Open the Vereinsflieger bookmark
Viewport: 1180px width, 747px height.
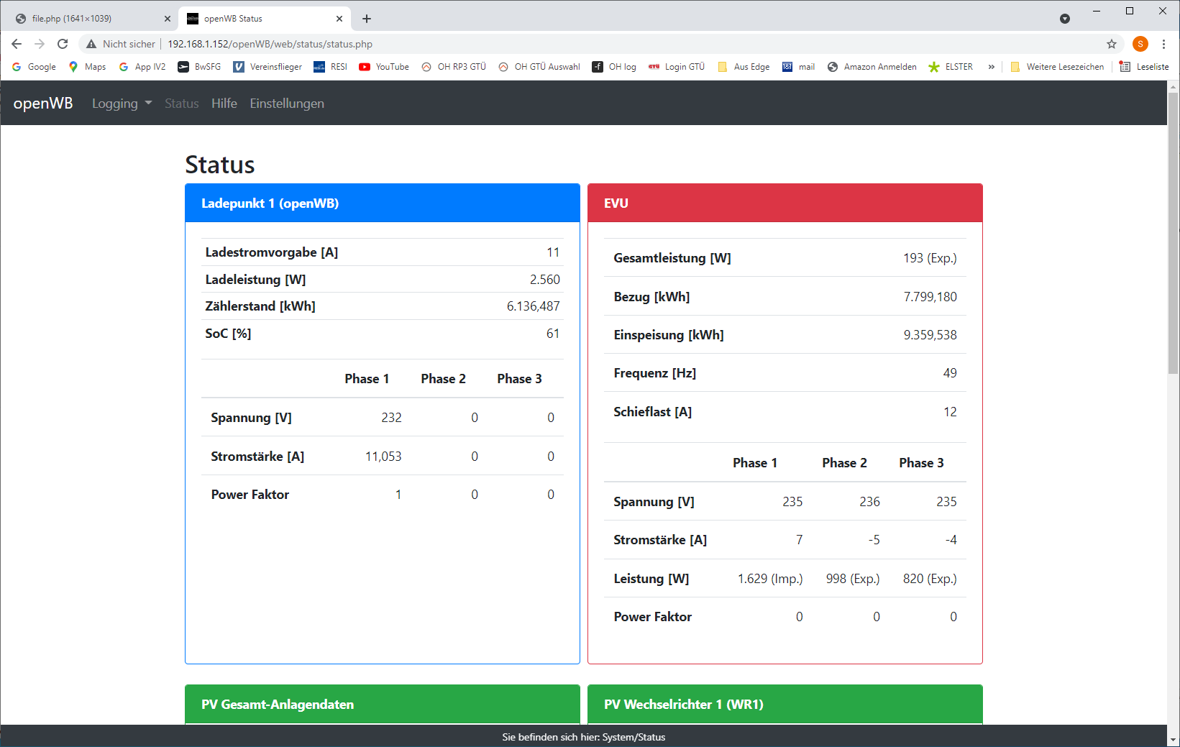coord(267,67)
